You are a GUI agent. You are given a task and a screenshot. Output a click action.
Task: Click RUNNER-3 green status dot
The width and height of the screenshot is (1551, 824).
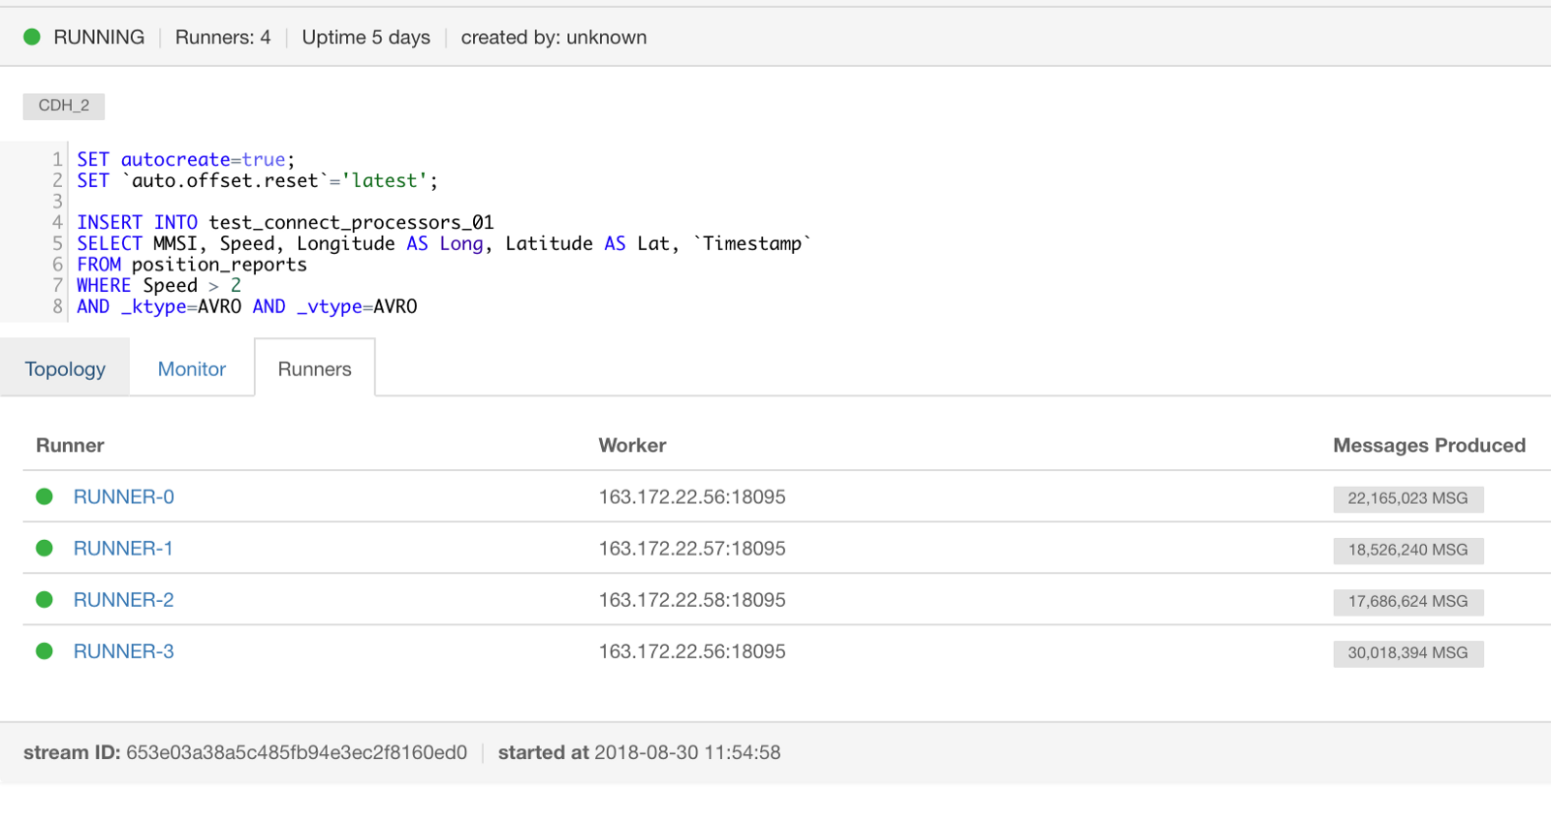pyautogui.click(x=45, y=650)
